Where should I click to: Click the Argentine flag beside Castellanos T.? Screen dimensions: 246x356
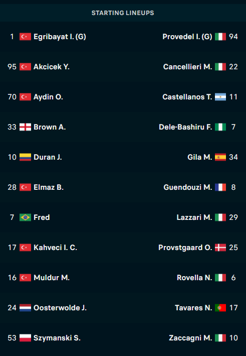pos(220,97)
